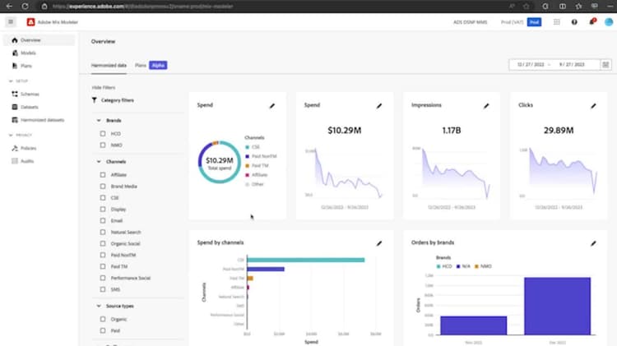Image resolution: width=617 pixels, height=346 pixels.
Task: Edit the Spend by channels widget
Action: coord(379,243)
